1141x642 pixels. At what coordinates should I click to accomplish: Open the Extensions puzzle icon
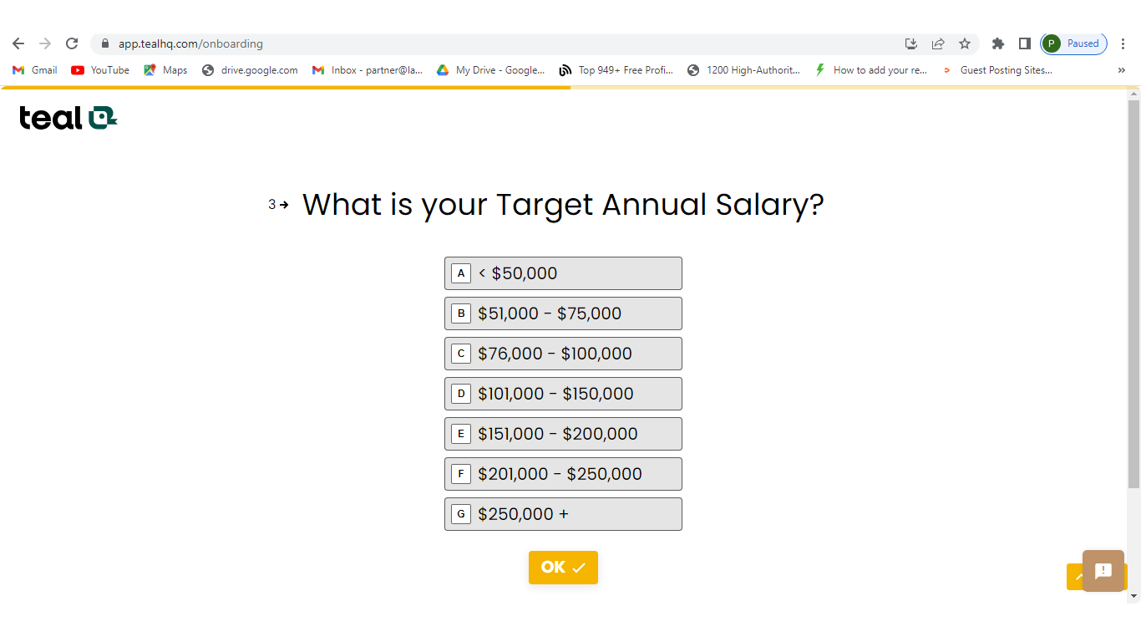pyautogui.click(x=997, y=43)
